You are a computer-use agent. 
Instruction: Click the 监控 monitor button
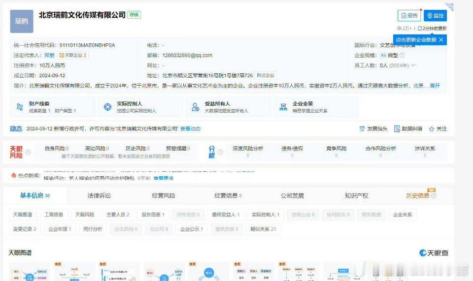(435, 16)
